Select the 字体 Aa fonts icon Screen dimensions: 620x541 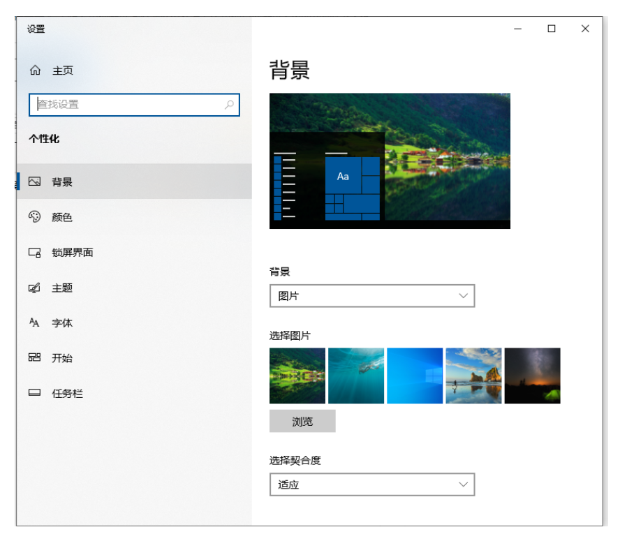coord(34,323)
